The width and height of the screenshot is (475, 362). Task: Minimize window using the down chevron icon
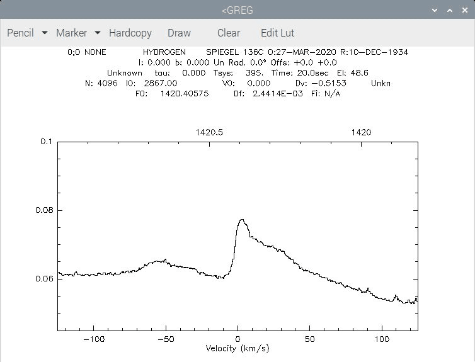point(435,10)
